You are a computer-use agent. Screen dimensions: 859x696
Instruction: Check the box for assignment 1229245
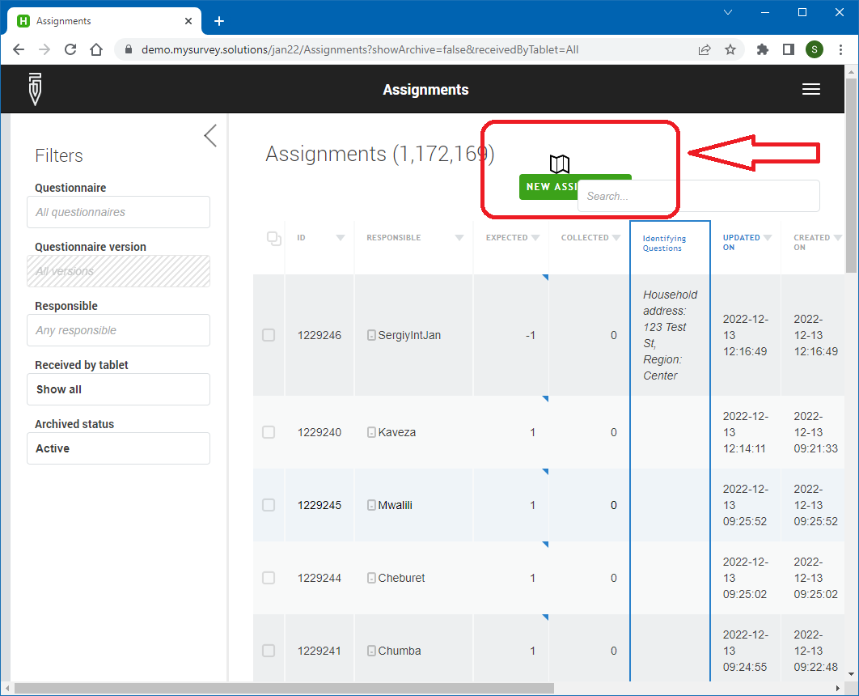point(269,505)
